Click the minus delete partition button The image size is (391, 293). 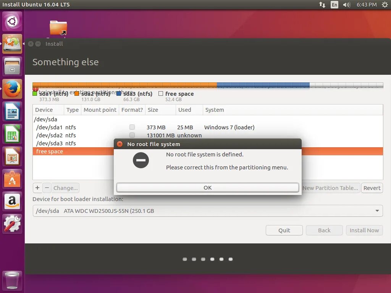(x=47, y=188)
